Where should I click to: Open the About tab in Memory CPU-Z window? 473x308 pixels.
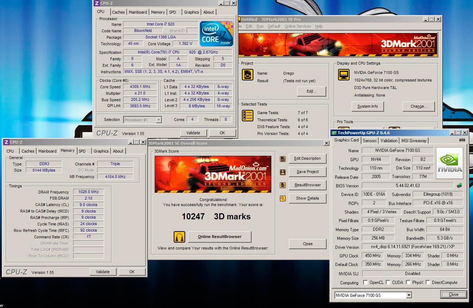[118, 151]
